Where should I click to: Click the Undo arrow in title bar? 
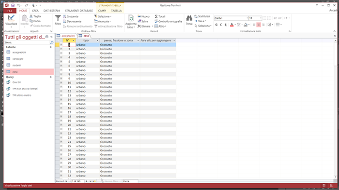(x=19, y=5)
